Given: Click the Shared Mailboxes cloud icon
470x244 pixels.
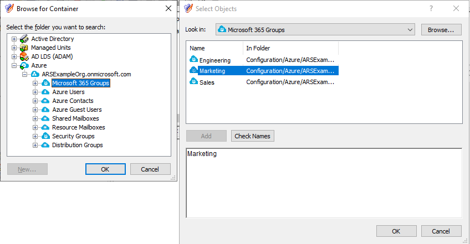Looking at the screenshot, I should point(45,118).
